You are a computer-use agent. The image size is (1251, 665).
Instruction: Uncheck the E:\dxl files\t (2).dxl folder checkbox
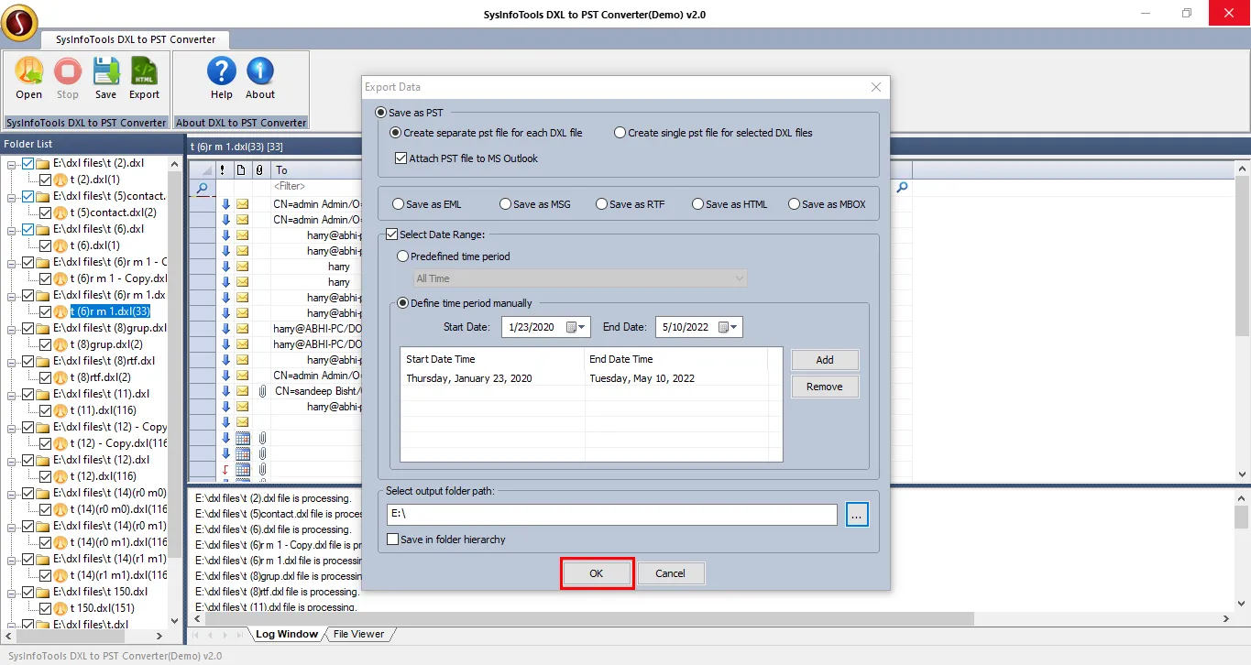pos(28,163)
